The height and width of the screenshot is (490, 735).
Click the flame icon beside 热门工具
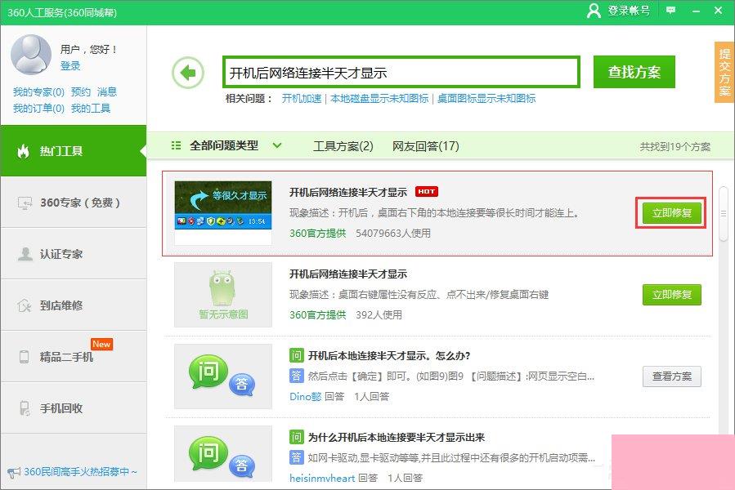23,151
